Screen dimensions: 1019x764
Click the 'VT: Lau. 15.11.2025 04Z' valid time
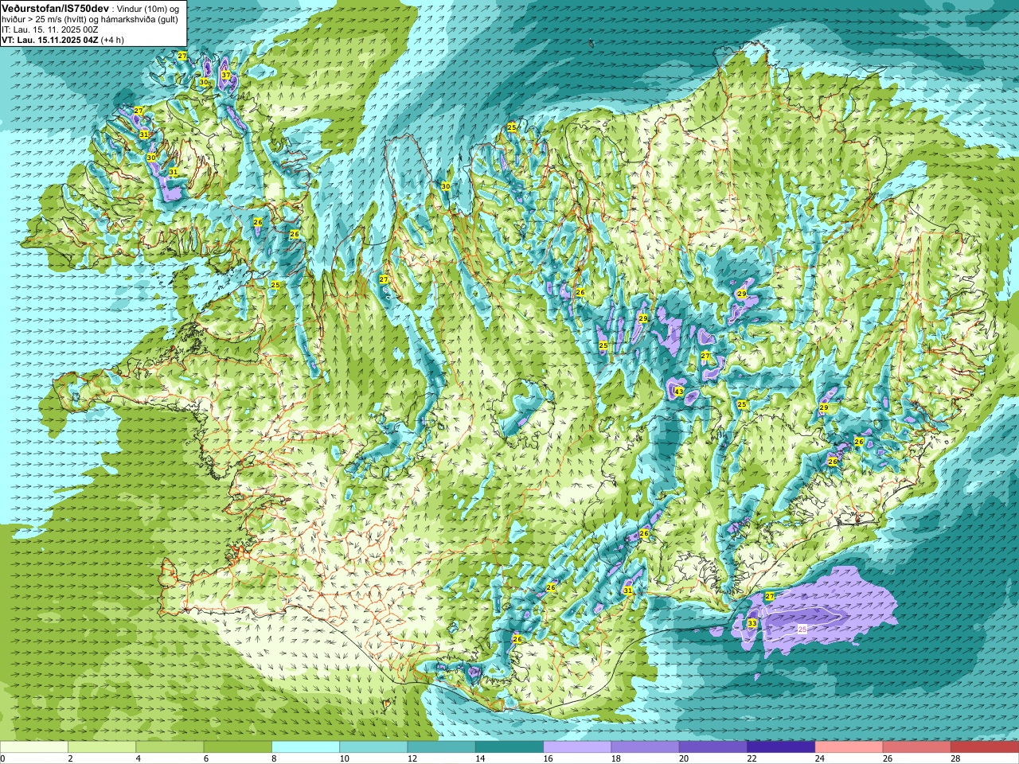click(50, 40)
